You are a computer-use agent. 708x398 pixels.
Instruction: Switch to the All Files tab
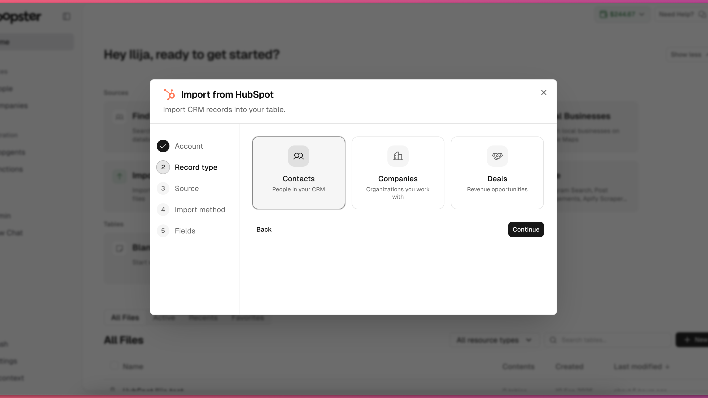(x=125, y=317)
